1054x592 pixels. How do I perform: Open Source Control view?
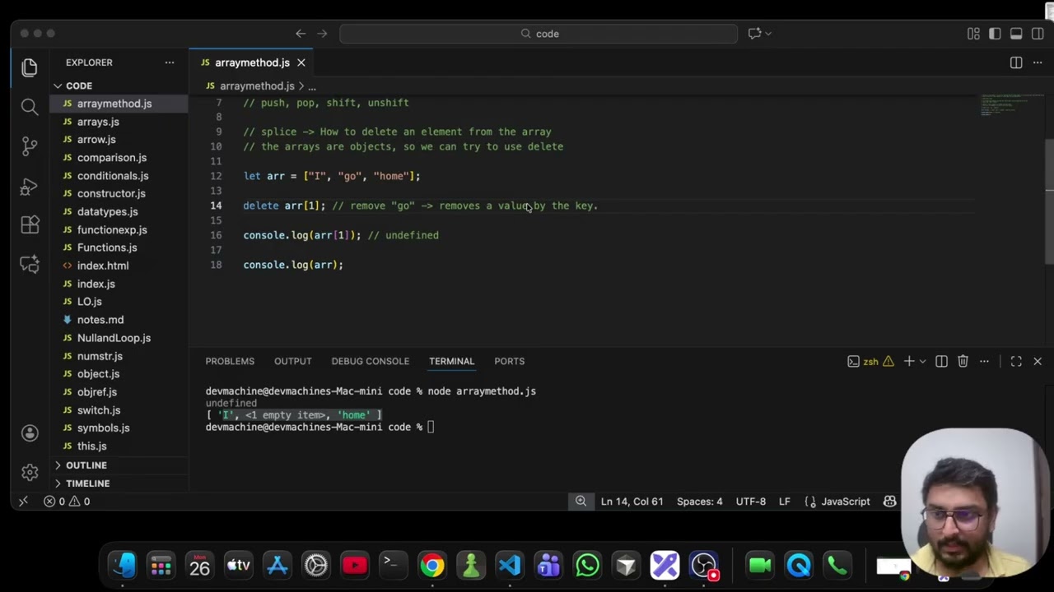30,146
